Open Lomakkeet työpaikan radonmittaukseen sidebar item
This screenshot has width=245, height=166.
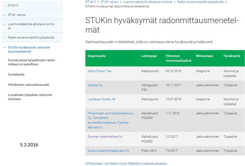tap(30, 97)
